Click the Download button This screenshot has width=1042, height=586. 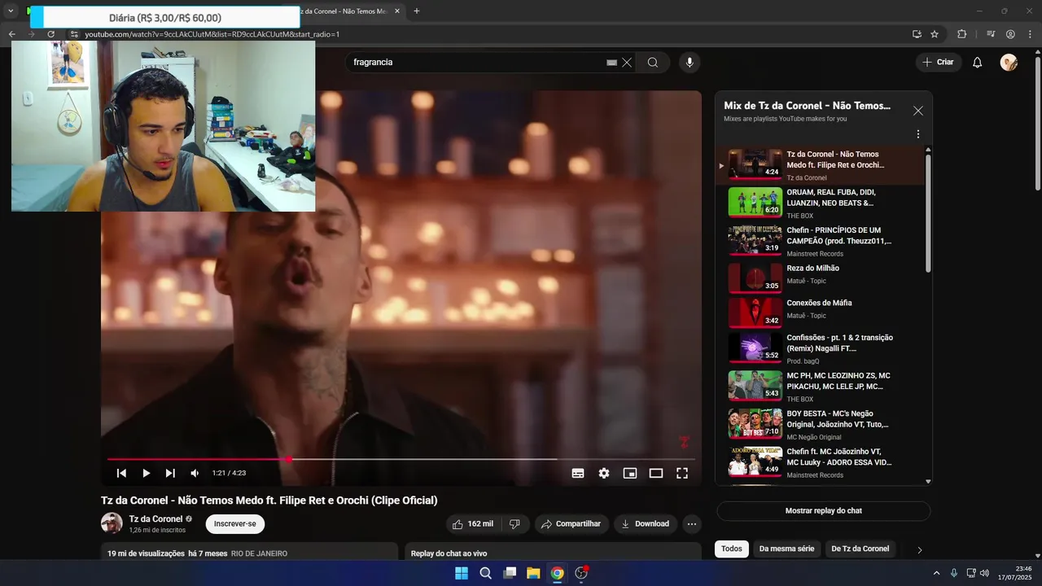pyautogui.click(x=645, y=524)
